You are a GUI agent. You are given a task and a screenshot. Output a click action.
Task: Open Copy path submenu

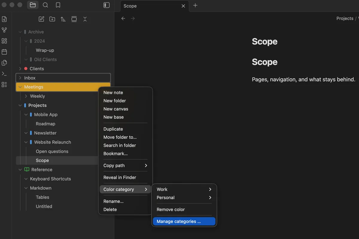pos(125,166)
